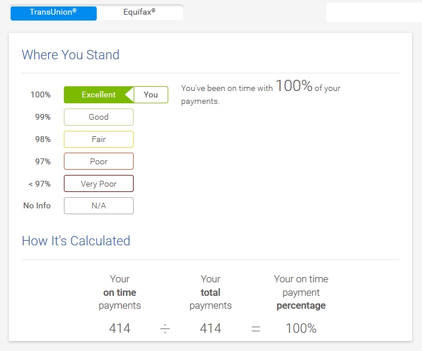Click the 'No Info' row label
Image resolution: width=422 pixels, height=351 pixels.
pos(37,206)
